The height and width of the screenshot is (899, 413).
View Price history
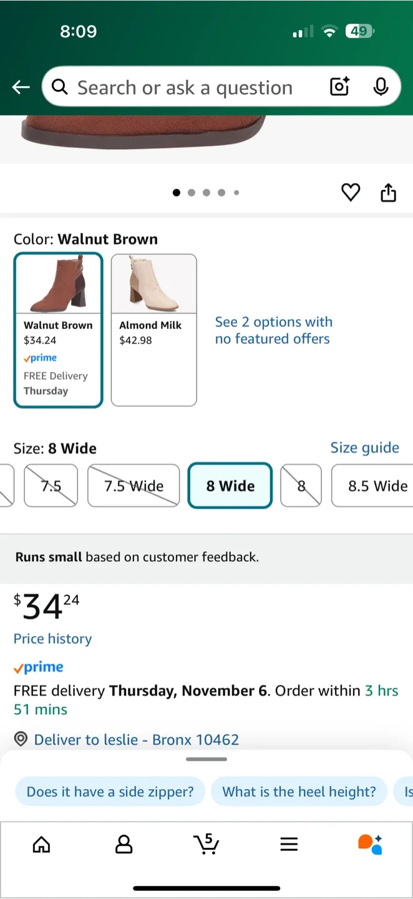coord(52,639)
